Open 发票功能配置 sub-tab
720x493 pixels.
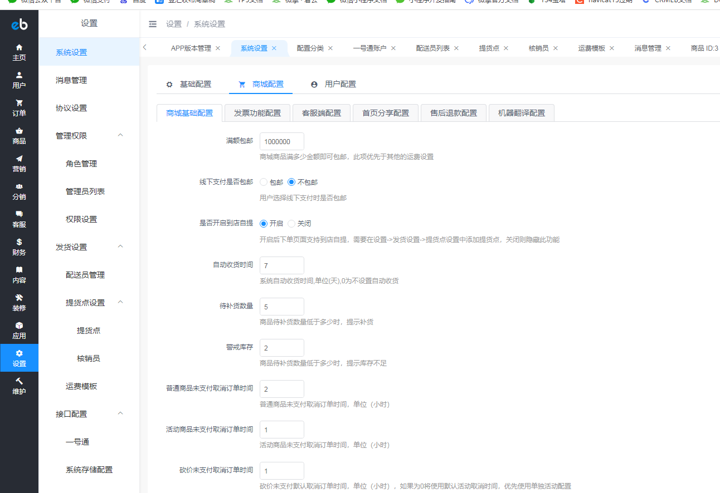click(x=257, y=113)
